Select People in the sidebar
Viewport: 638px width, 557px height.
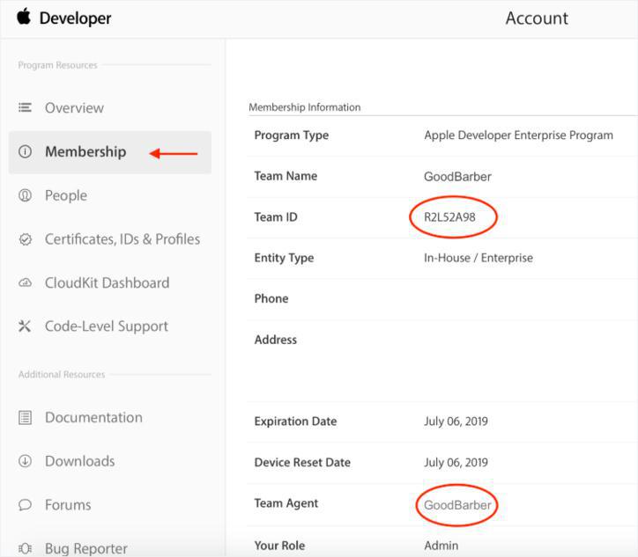66,195
